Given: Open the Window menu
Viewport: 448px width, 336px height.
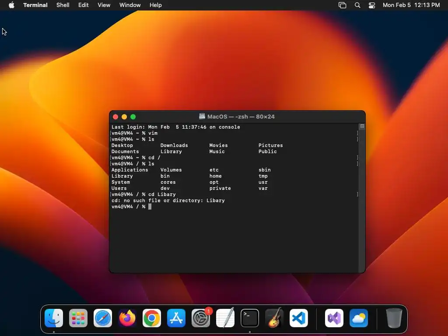Looking at the screenshot, I should [130, 5].
